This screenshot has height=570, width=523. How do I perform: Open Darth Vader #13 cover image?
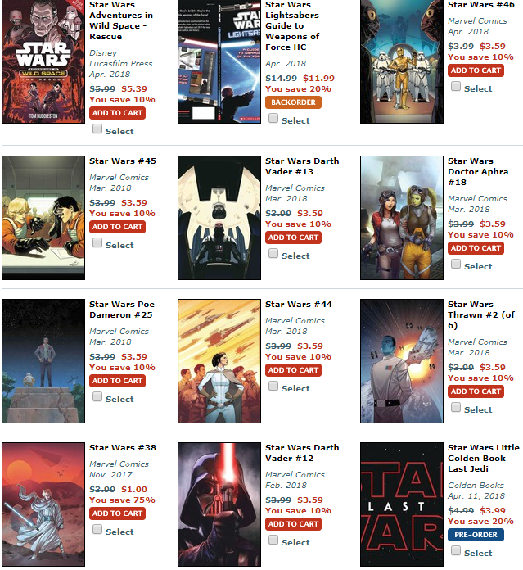219,218
